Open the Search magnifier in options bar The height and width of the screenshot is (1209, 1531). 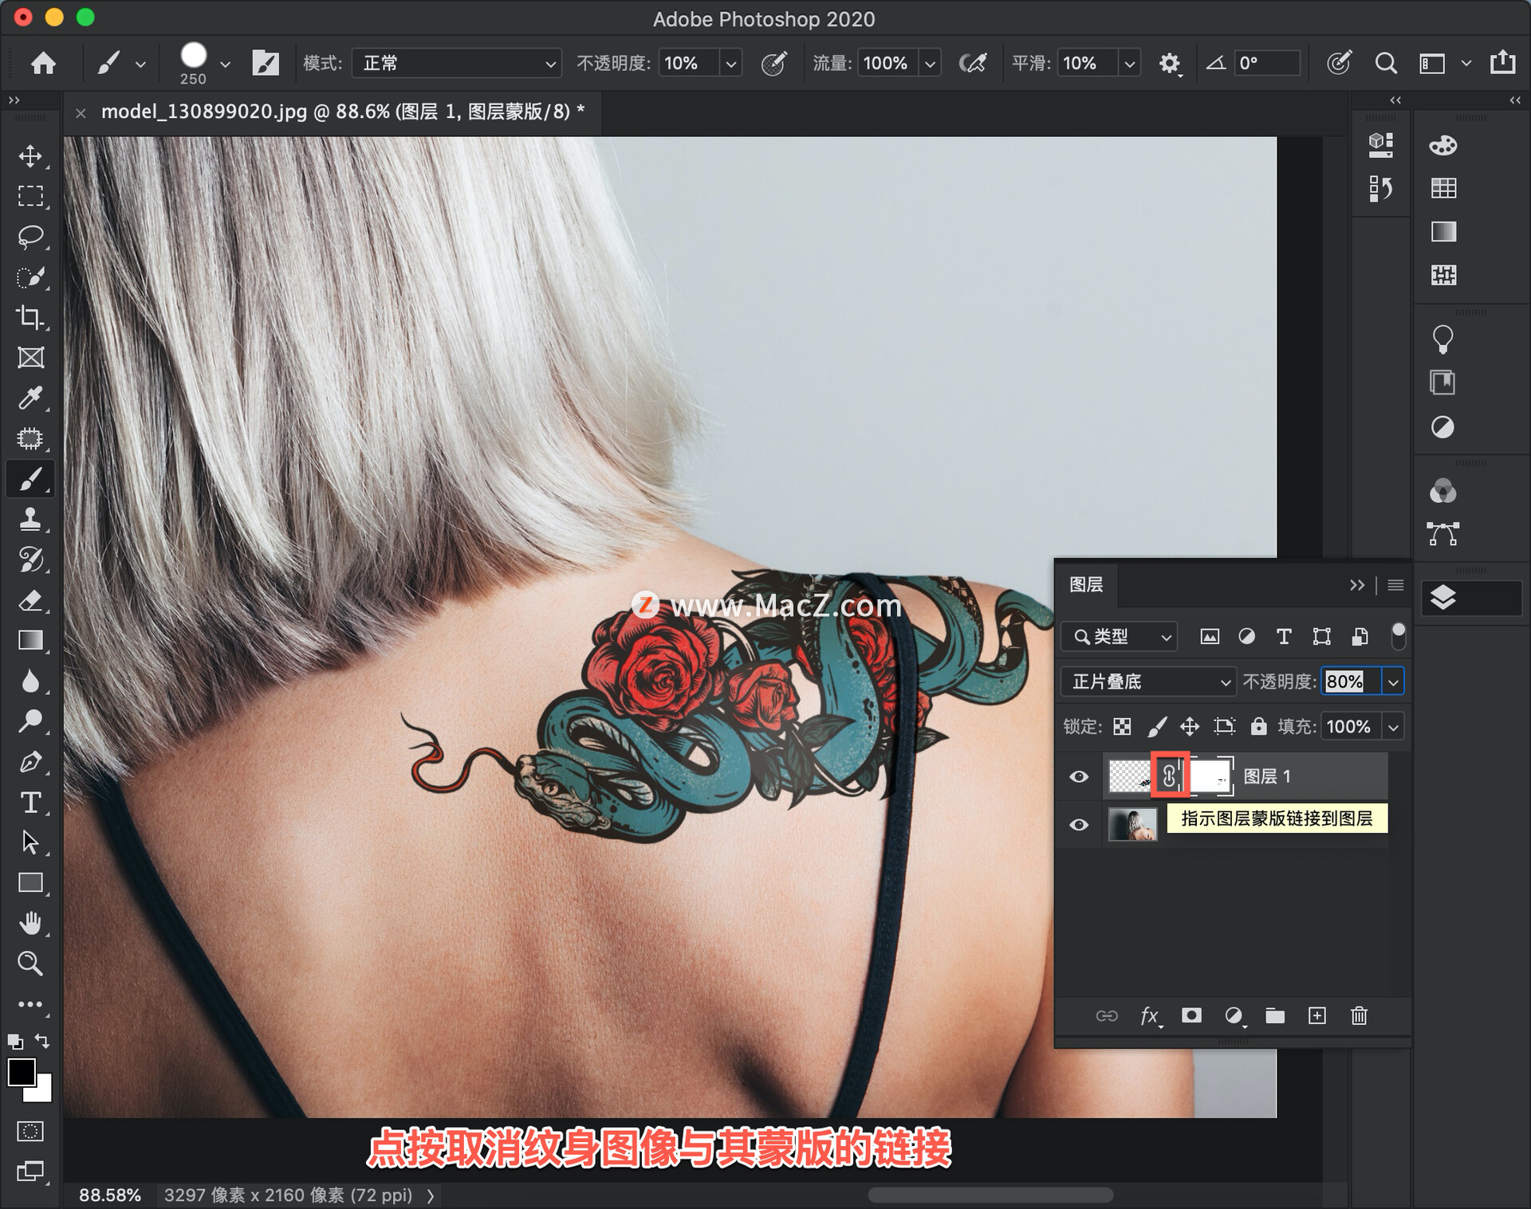pyautogui.click(x=1386, y=63)
